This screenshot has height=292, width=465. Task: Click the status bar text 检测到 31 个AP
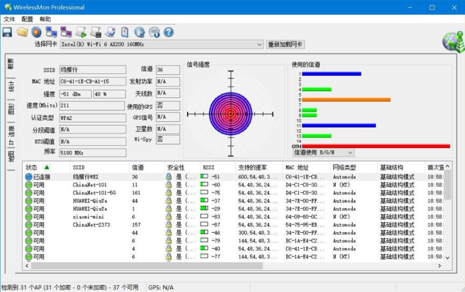pos(70,287)
